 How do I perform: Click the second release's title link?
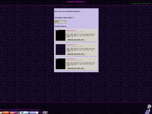[71, 44]
